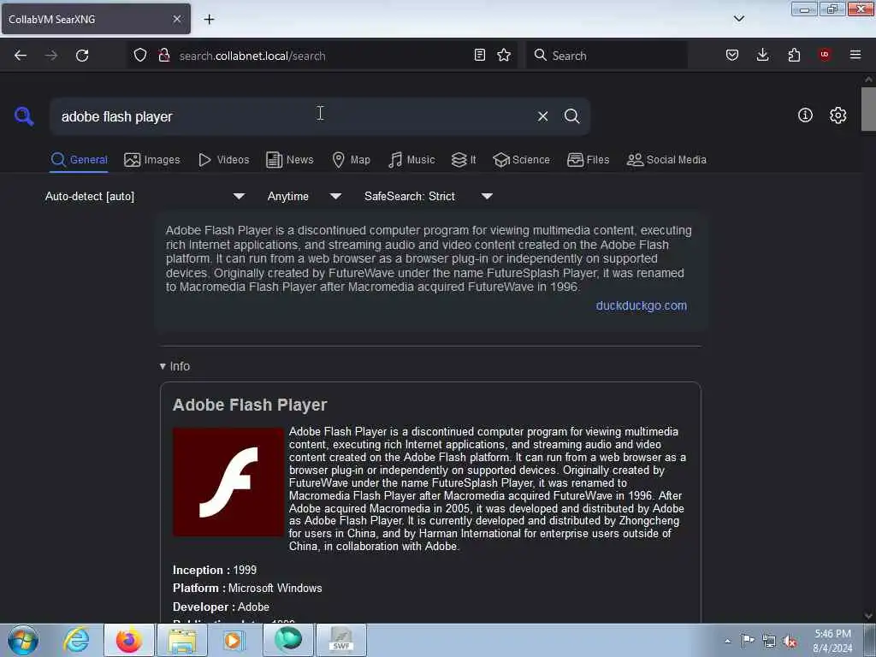
Task: Switch to the Social Media category
Action: 666,160
